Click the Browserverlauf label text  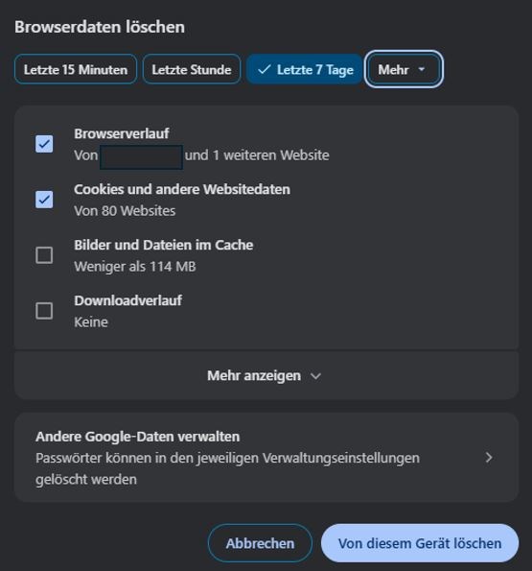tap(122, 133)
